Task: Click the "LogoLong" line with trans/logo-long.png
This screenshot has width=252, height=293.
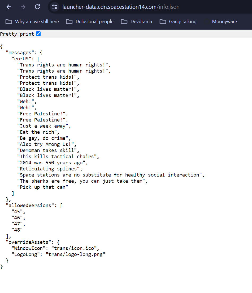Action: tap(58, 254)
